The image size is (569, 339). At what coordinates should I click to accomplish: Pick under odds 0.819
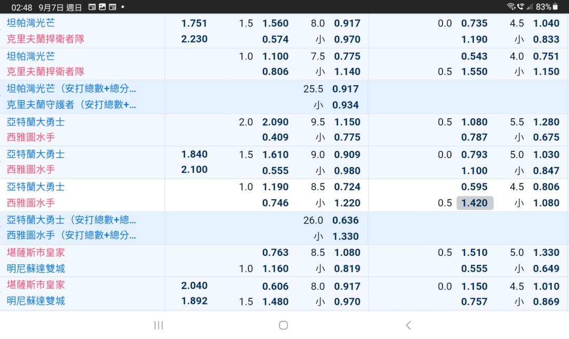347,269
